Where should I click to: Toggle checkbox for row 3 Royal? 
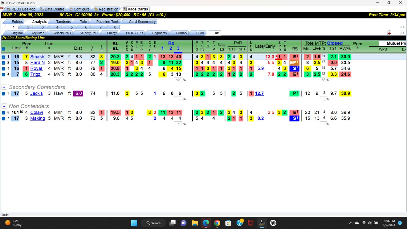(4, 69)
